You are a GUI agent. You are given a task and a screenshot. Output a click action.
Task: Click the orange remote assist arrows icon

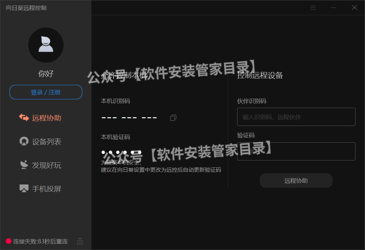pyautogui.click(x=24, y=118)
